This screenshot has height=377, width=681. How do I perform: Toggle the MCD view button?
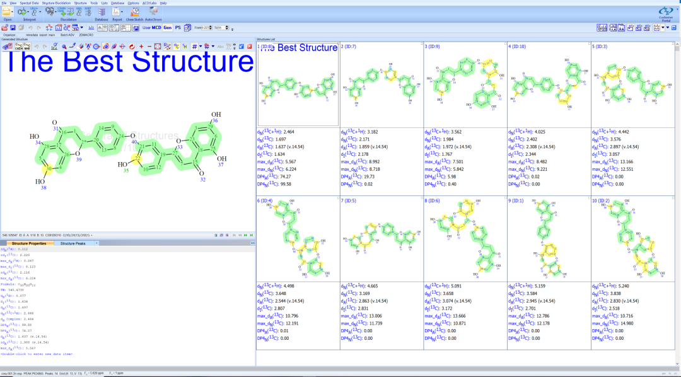click(156, 28)
